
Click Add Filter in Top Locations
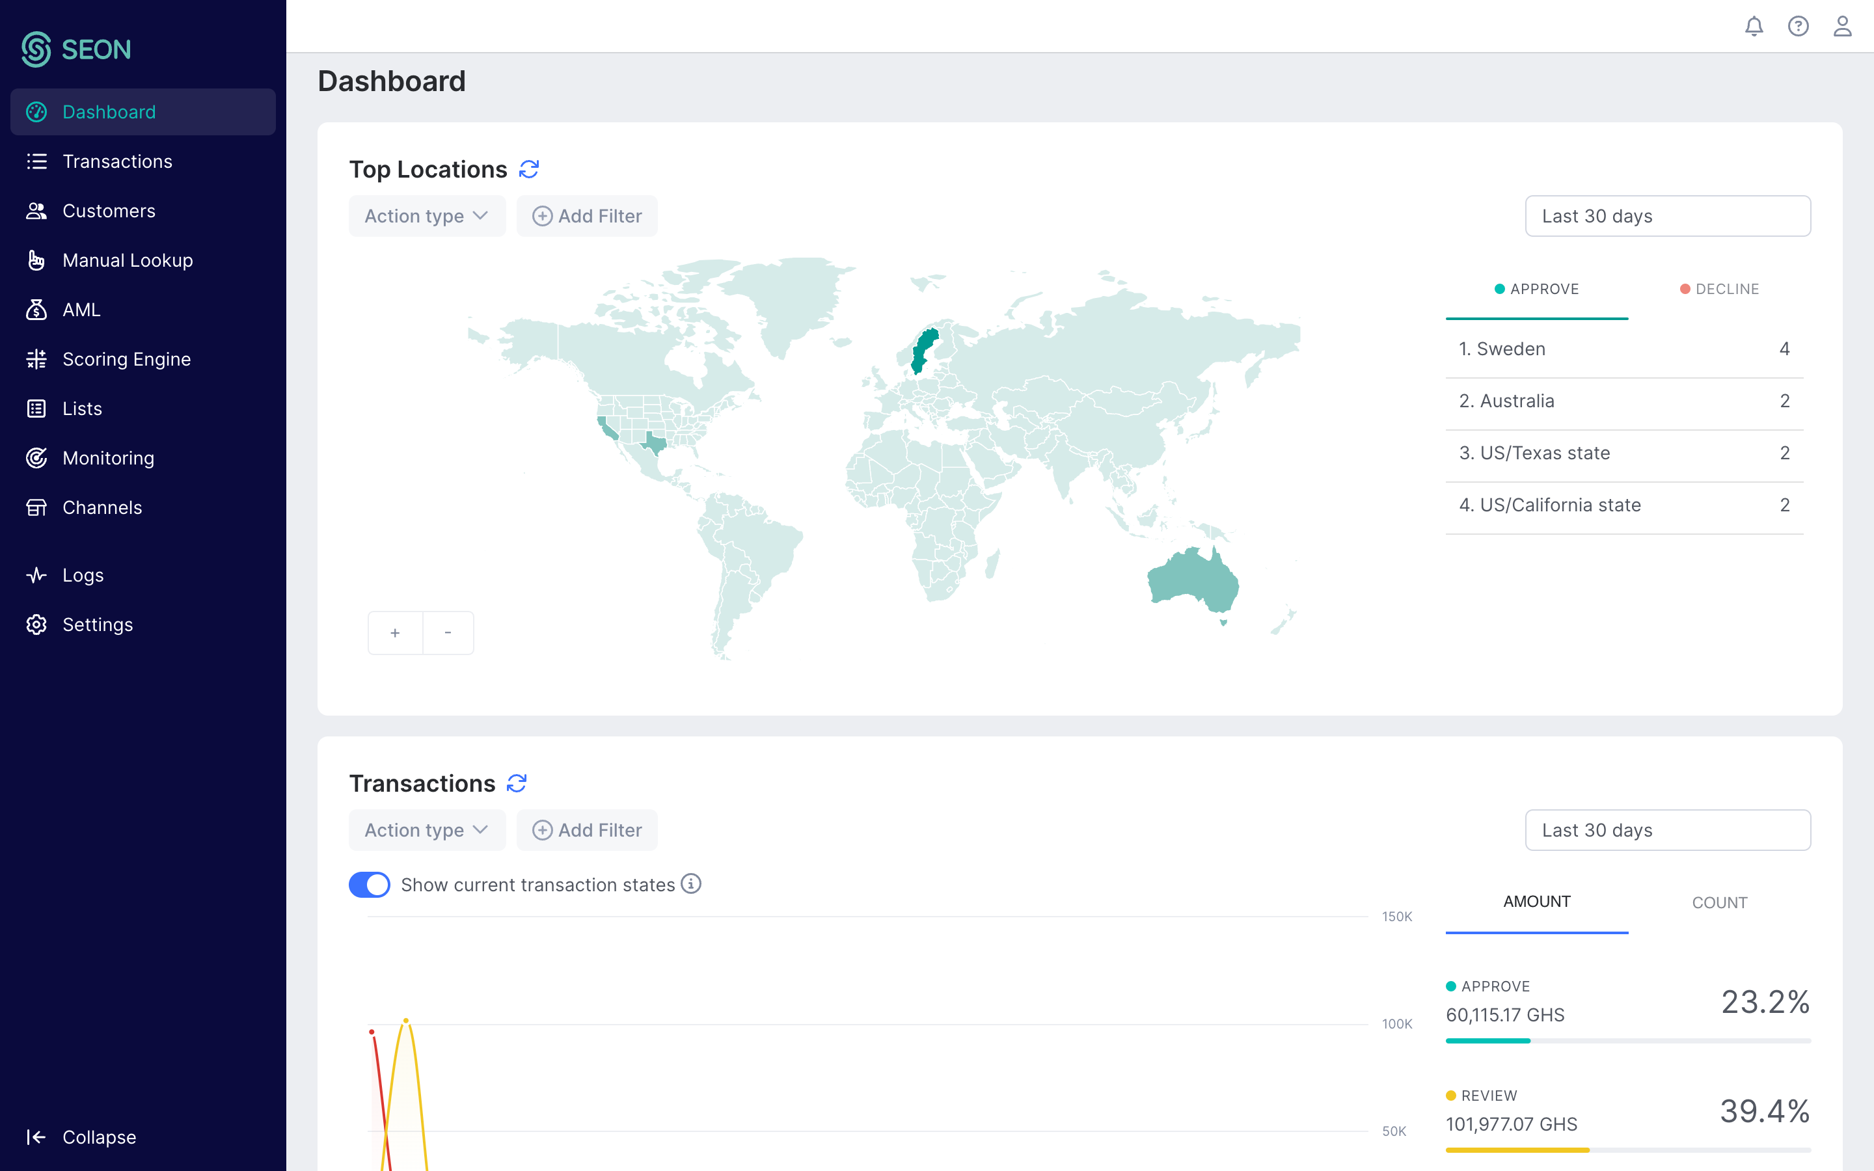point(587,216)
